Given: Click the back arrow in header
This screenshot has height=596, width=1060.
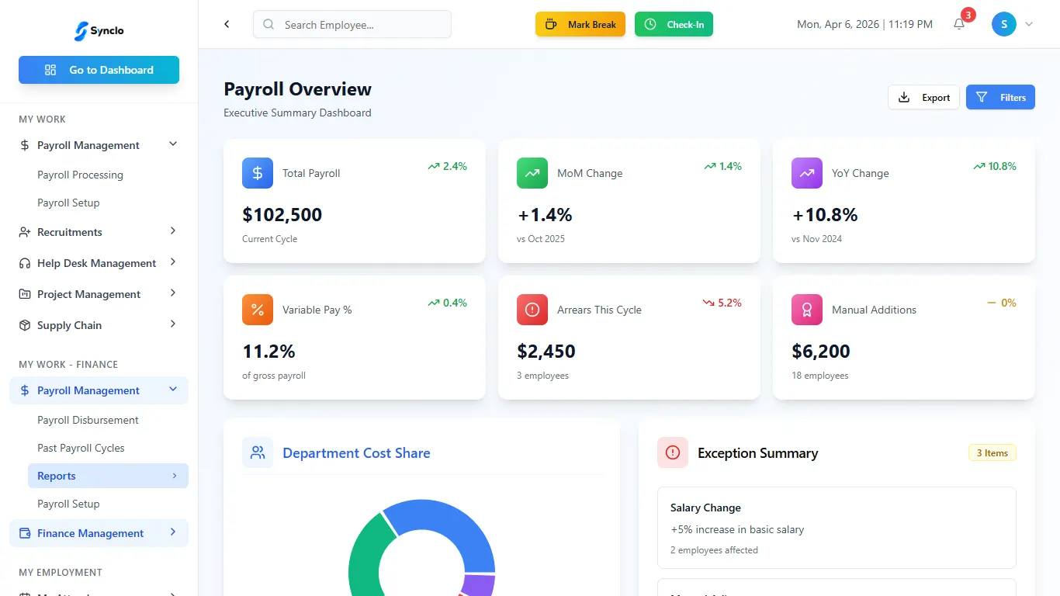Looking at the screenshot, I should [x=227, y=24].
